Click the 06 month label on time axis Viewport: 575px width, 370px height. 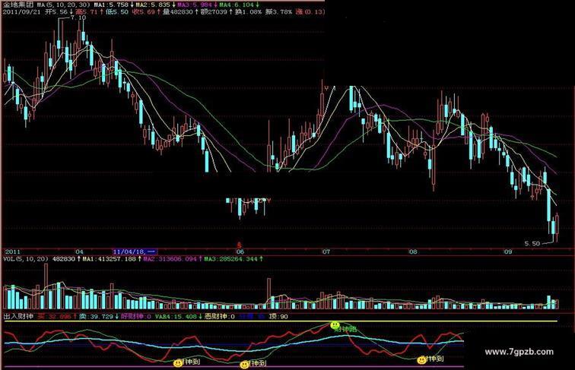(240, 251)
